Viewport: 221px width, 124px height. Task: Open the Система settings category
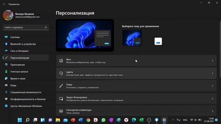pyautogui.click(x=26, y=37)
